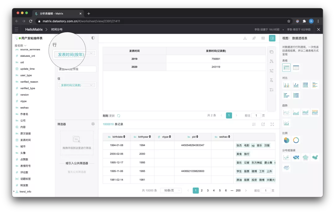Screen dimensions: 335x213
Task: Open the filter settings gear icon
Action: coord(93,124)
